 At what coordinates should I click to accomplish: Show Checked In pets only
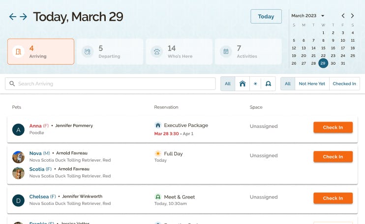click(344, 84)
